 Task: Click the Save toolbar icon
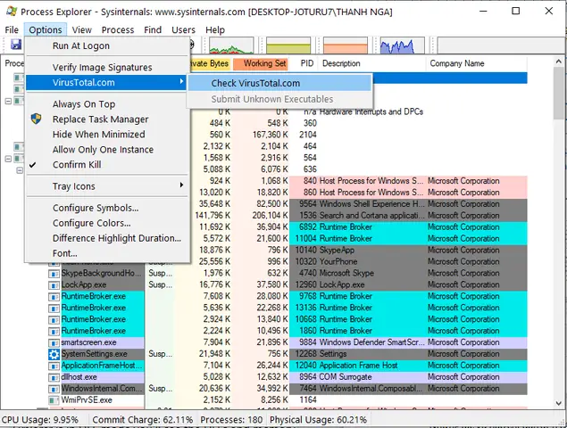coord(16,45)
